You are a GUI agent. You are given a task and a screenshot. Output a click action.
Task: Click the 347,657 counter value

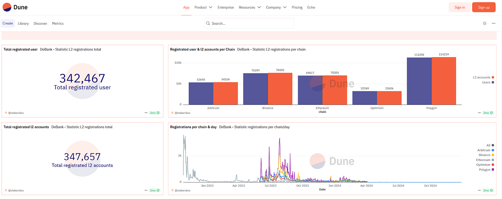[x=82, y=157]
